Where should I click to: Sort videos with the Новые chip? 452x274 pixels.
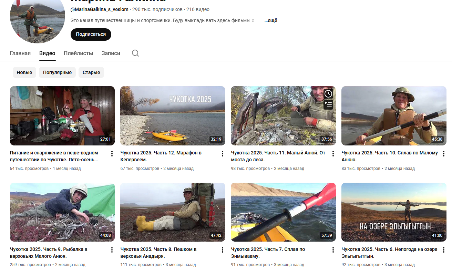24,72
